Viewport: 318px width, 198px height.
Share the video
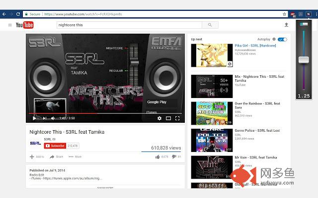[56, 157]
